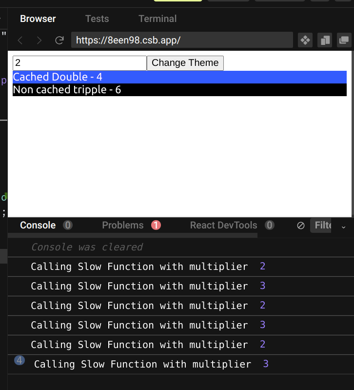Click the React DevTools count badge 0
The image size is (354, 390).
pos(270,226)
